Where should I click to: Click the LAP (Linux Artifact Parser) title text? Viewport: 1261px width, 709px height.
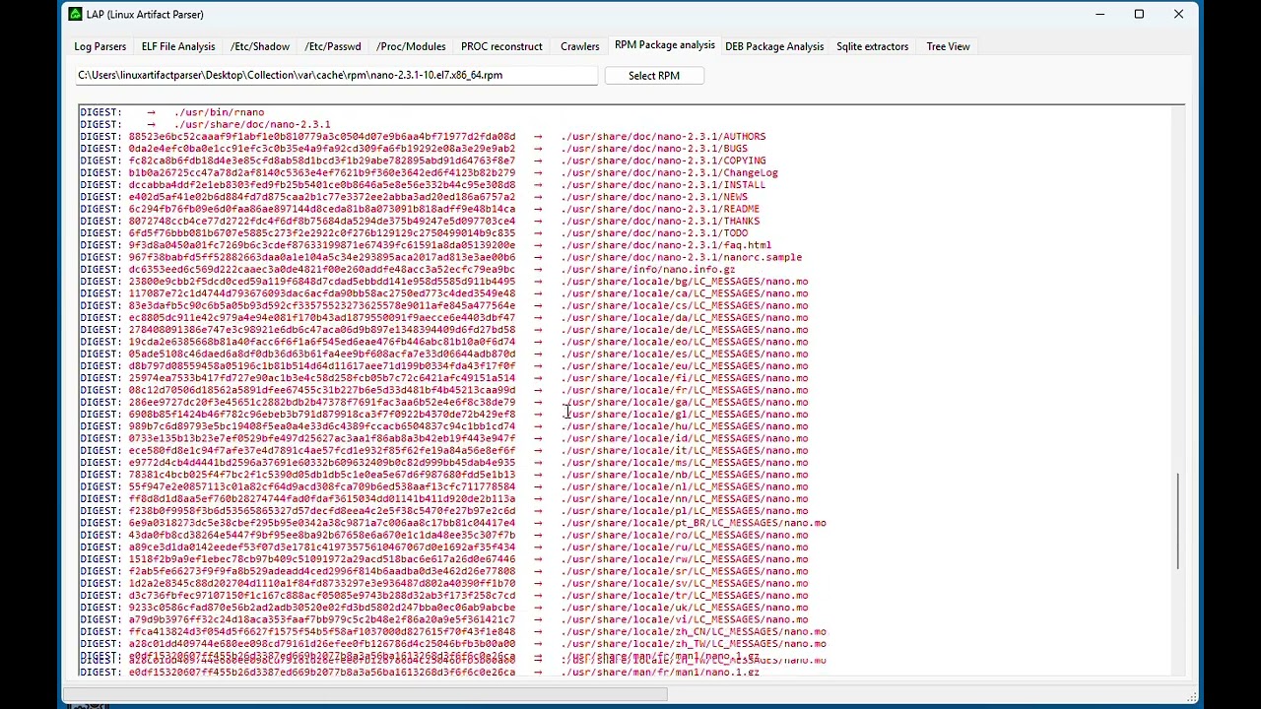coord(145,15)
